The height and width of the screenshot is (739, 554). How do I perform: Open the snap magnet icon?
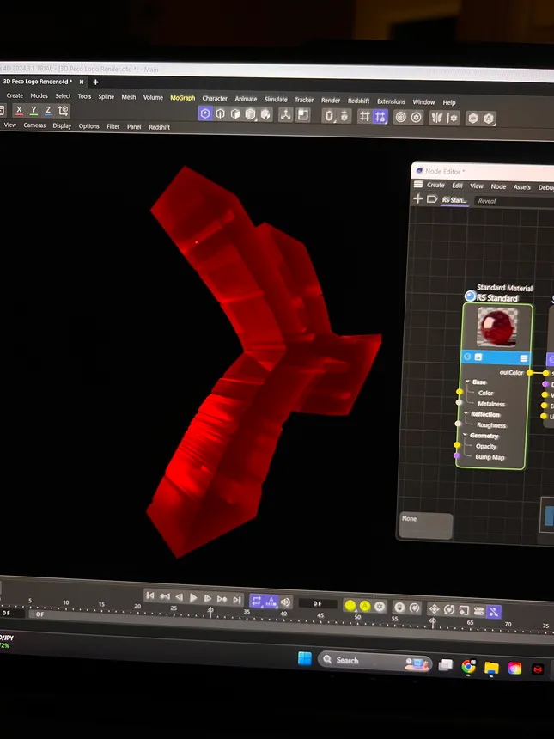click(329, 116)
